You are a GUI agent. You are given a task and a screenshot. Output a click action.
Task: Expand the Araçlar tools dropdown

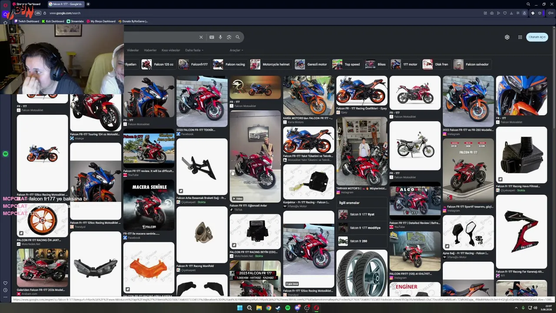click(x=236, y=50)
